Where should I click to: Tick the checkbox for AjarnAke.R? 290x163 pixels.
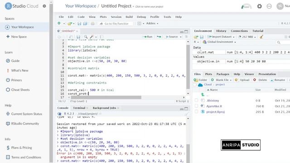click(x=196, y=106)
